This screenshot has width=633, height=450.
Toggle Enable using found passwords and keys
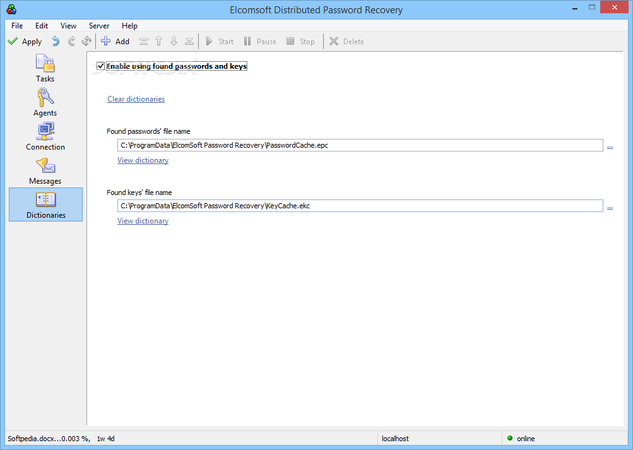point(100,66)
